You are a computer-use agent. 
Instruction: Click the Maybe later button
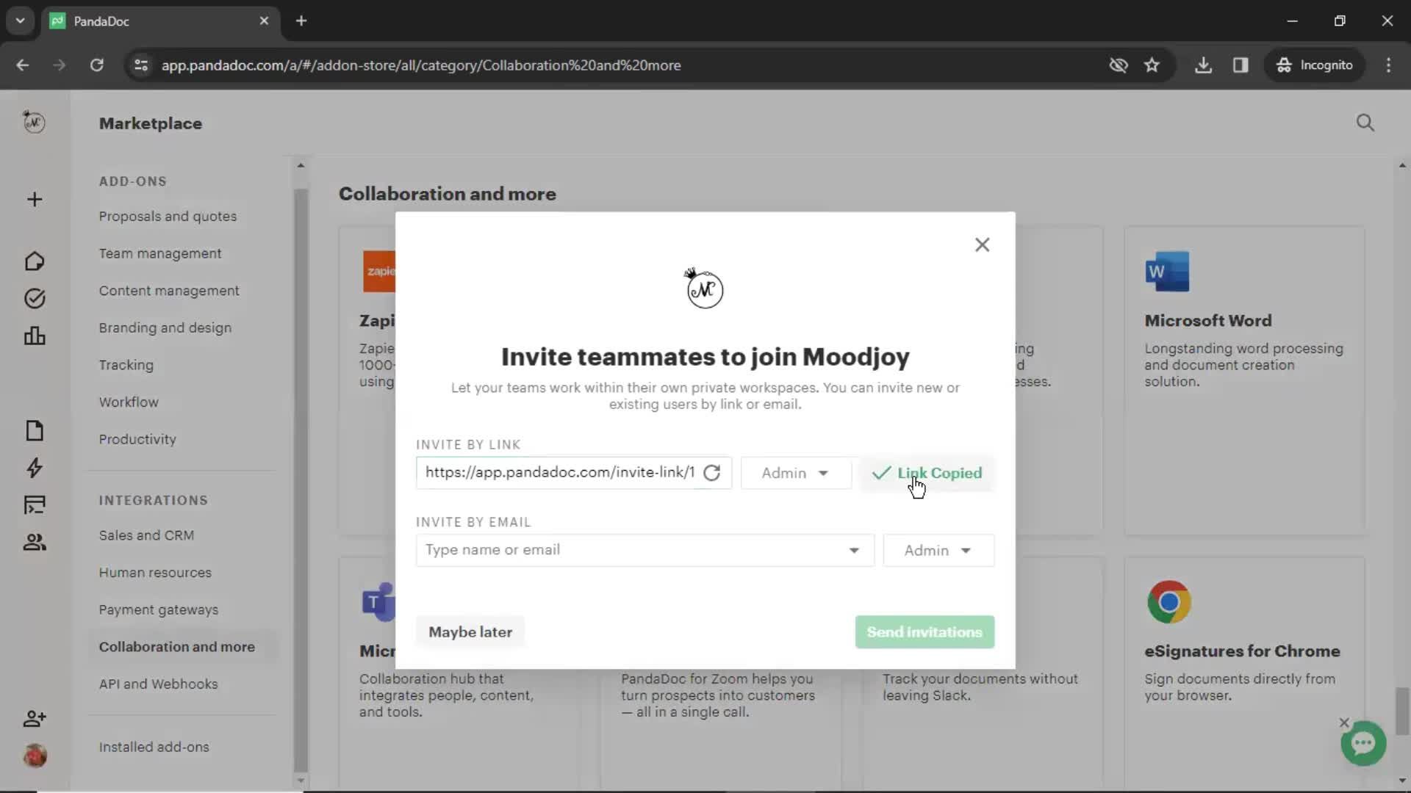(471, 631)
